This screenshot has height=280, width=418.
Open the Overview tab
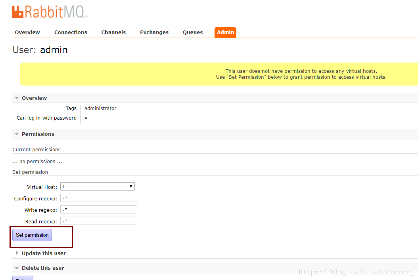[x=27, y=32]
